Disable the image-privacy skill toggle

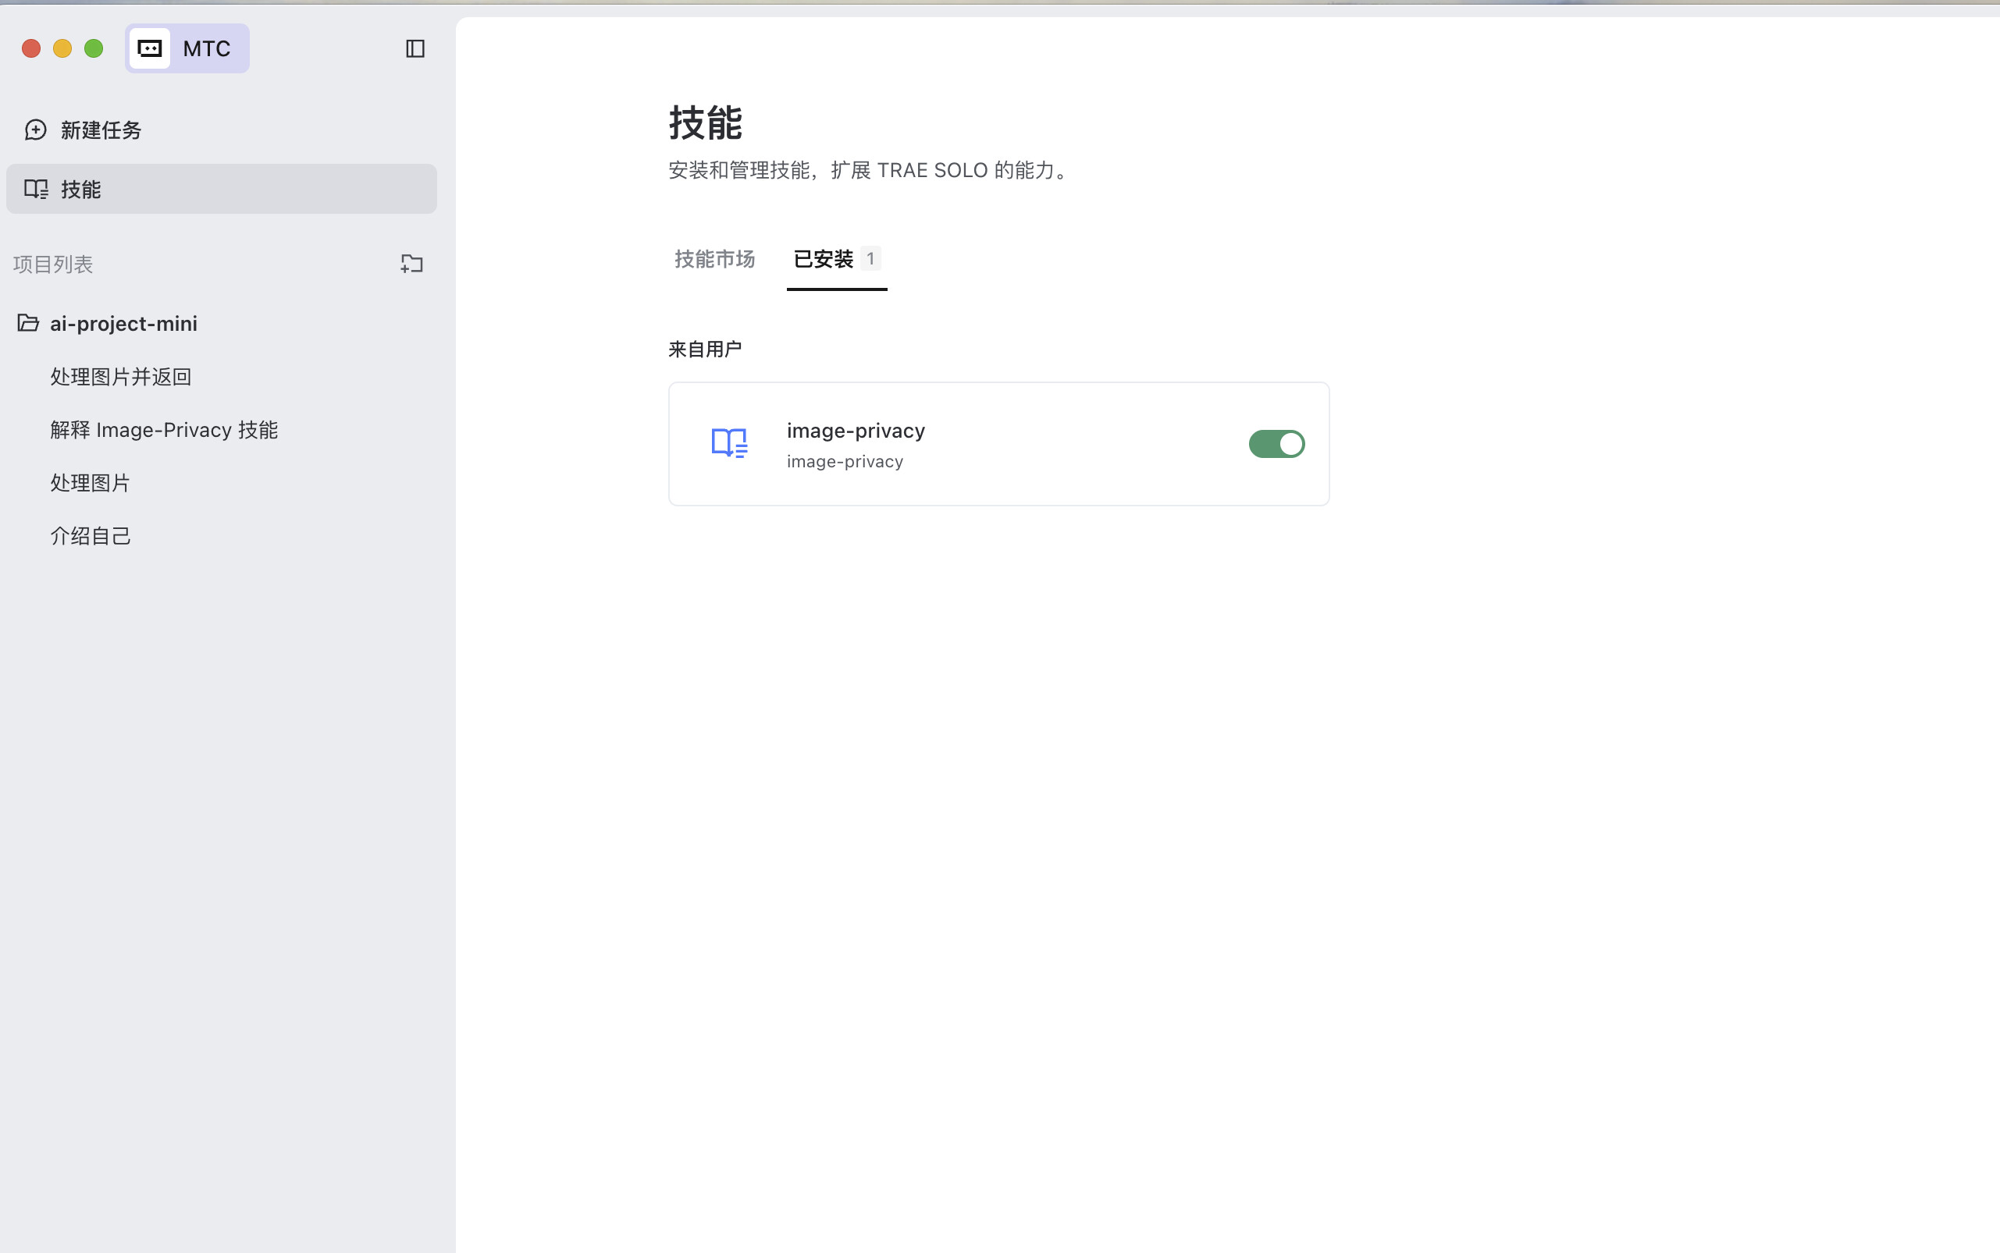[1276, 444]
